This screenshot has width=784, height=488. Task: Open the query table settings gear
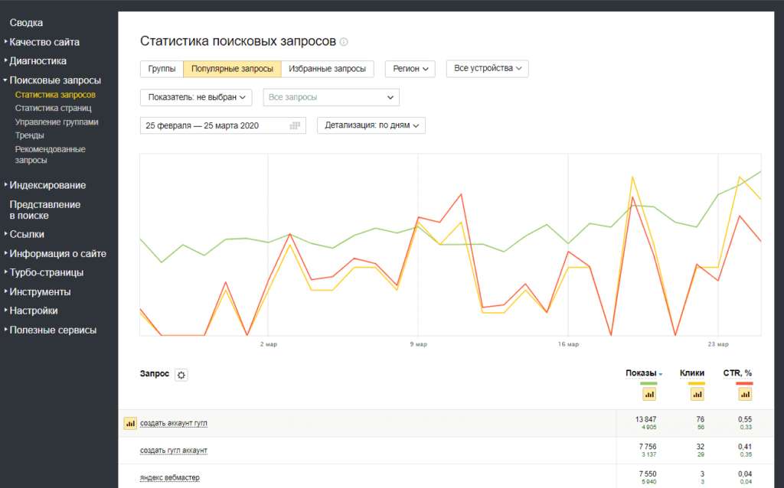point(181,375)
